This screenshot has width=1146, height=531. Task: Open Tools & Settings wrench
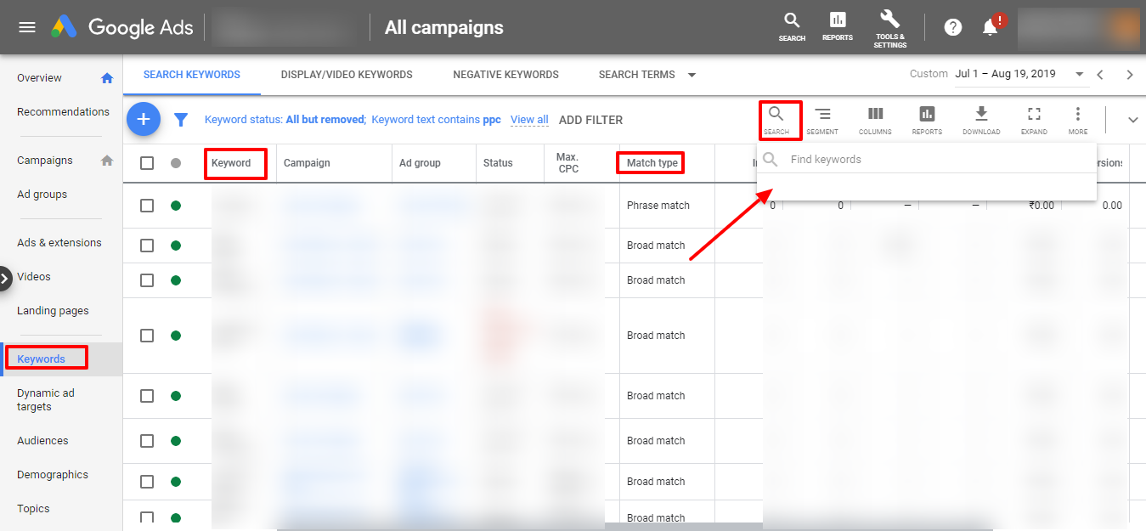pyautogui.click(x=889, y=28)
